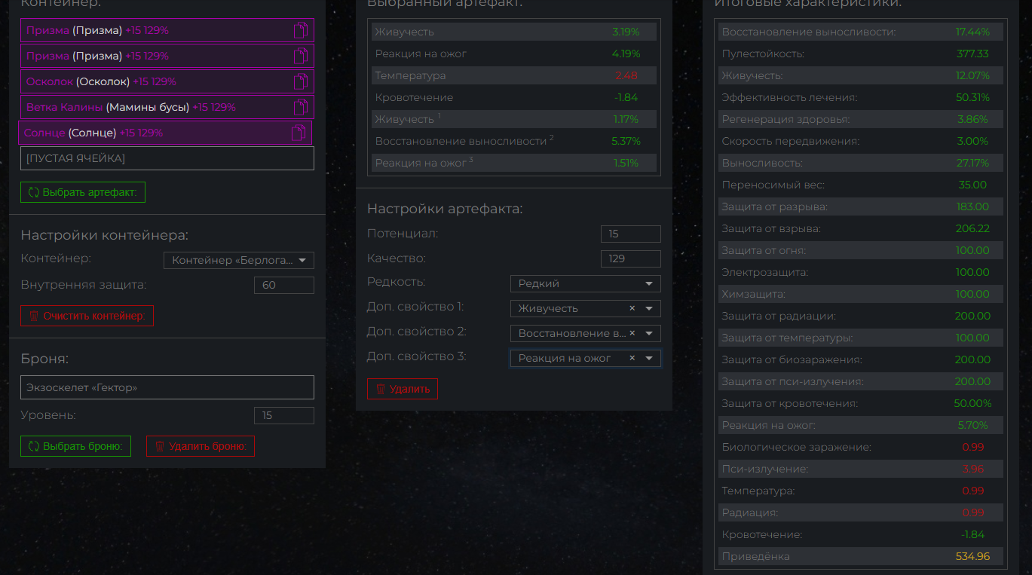Copy the Осколок artifact via its copy icon

coord(301,81)
